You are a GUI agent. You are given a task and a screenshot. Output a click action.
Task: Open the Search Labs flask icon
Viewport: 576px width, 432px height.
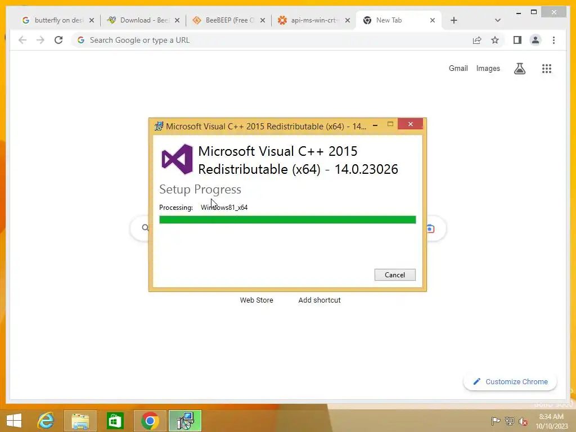(519, 68)
